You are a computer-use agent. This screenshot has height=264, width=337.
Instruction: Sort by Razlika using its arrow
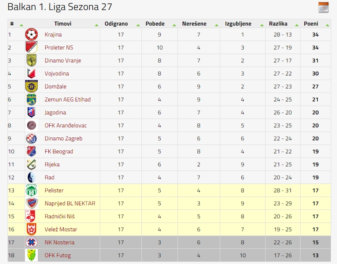click(297, 25)
